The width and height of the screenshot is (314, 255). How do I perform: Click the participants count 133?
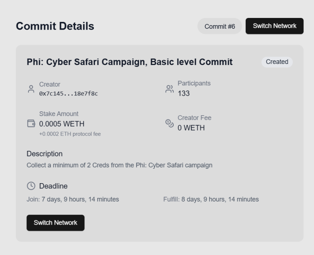pos(184,93)
